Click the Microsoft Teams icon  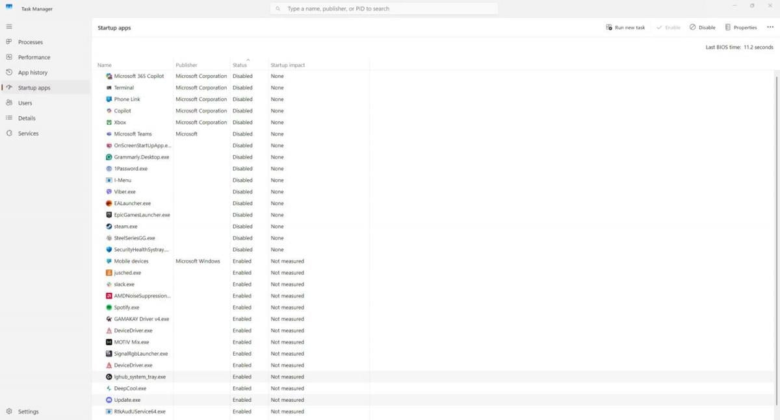click(109, 134)
